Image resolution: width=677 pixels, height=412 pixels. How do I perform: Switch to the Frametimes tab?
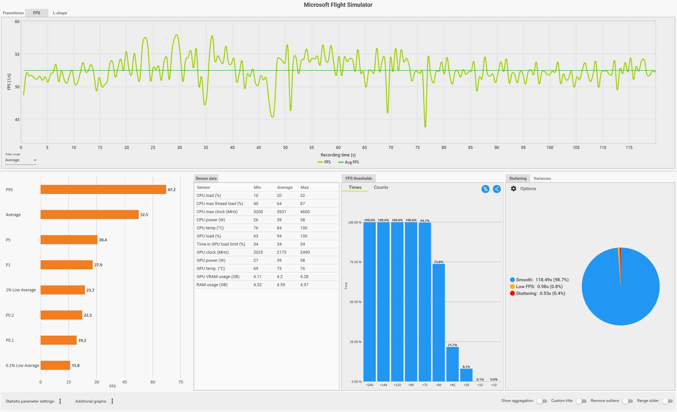[x=13, y=13]
